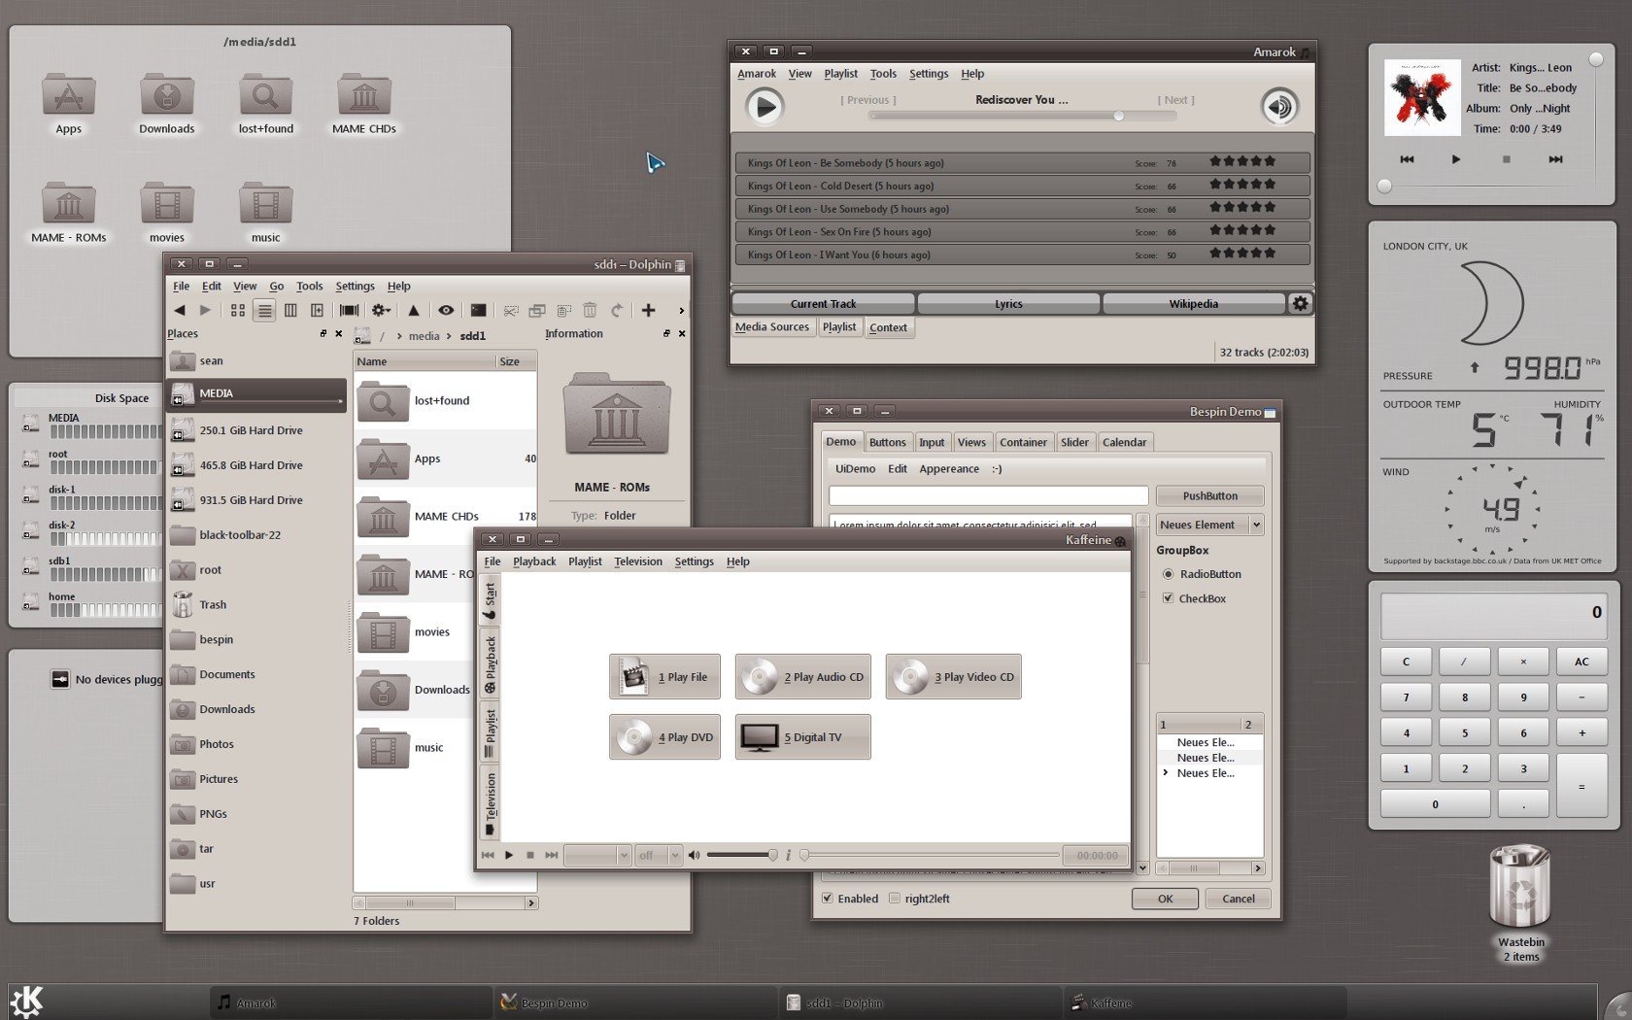
Task: Select Media Sources tab in Amarok
Action: pyautogui.click(x=771, y=327)
